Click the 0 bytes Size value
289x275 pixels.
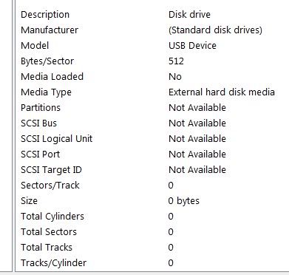tap(184, 201)
